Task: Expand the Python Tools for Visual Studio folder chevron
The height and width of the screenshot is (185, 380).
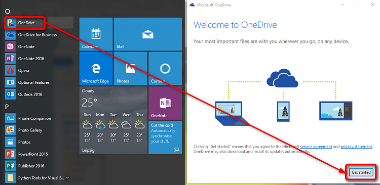Action: 67,178
